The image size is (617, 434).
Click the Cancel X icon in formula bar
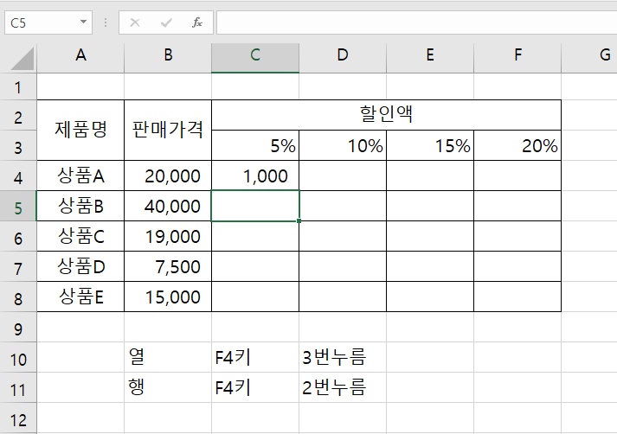tap(135, 22)
